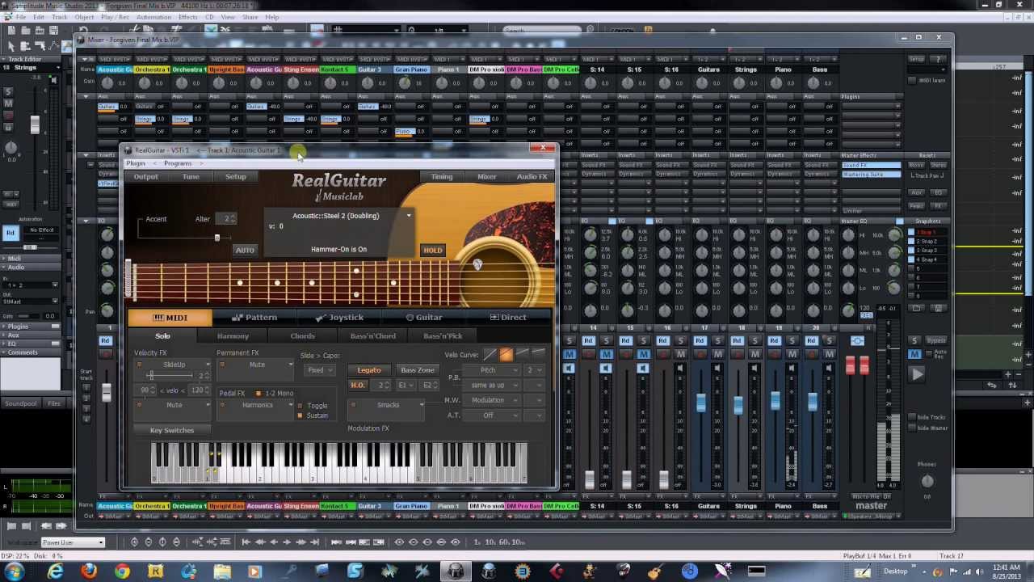Open the Programs menu in RealGuitar

177,163
